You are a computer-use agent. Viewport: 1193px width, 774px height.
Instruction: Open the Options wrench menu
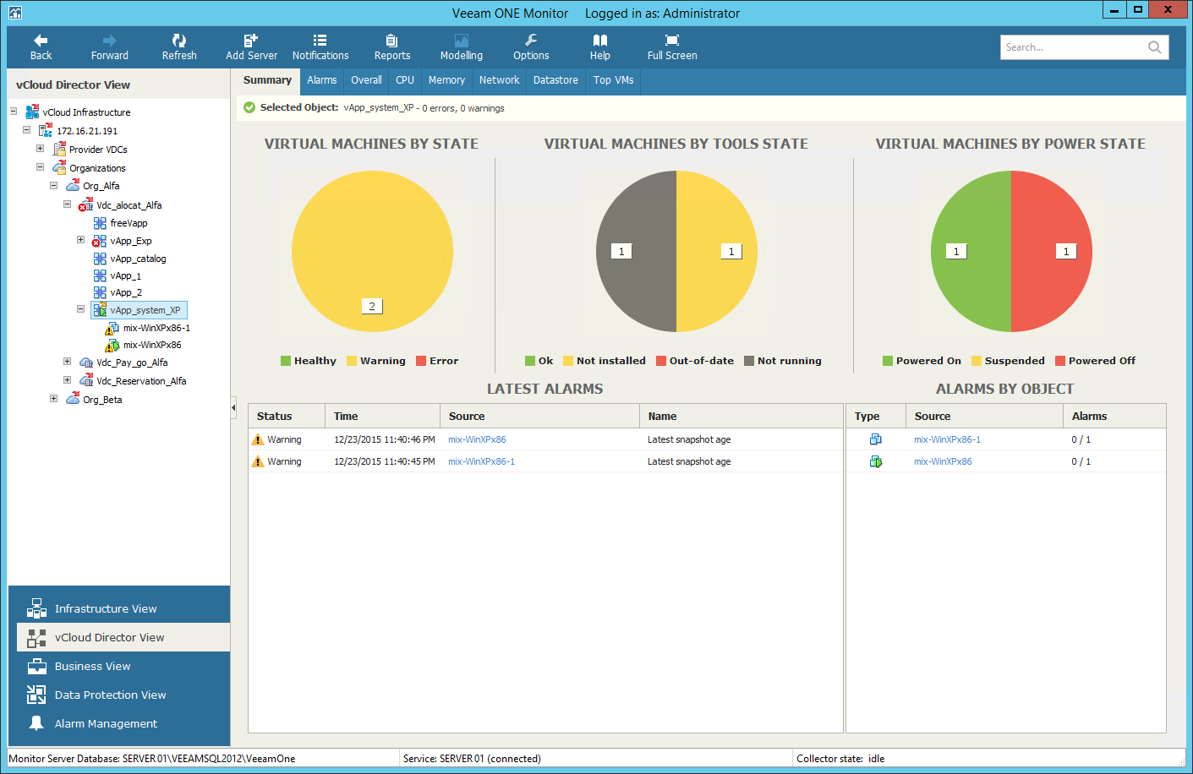coord(531,47)
